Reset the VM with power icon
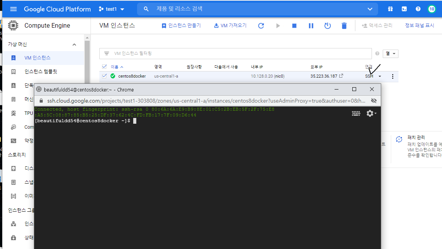Viewport: 442px width, 249px height. 327,26
